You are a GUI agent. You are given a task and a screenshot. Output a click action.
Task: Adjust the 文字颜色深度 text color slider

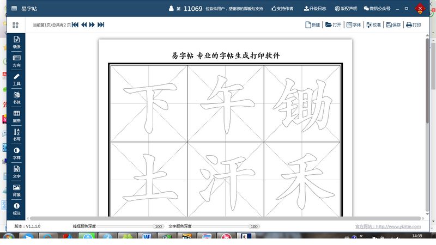coord(226,226)
